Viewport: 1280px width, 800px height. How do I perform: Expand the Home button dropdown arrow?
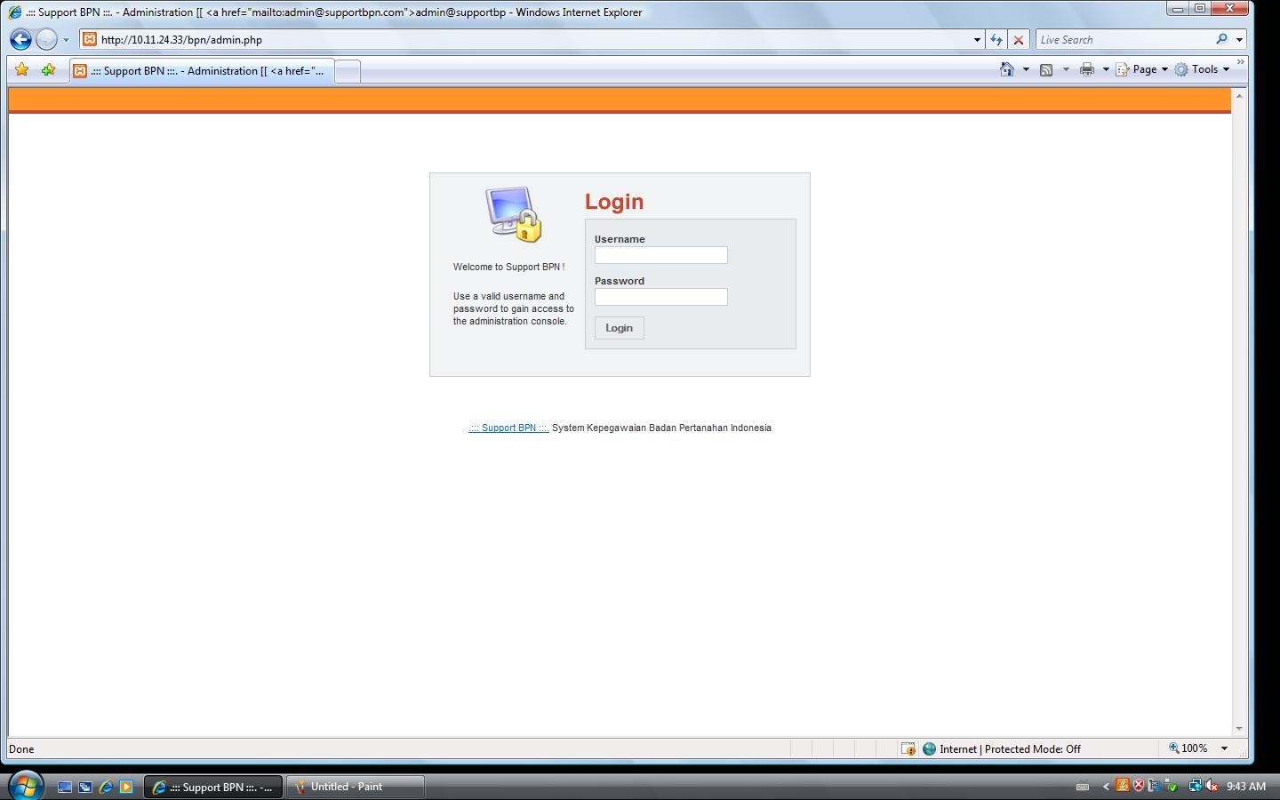pyautogui.click(x=1026, y=69)
